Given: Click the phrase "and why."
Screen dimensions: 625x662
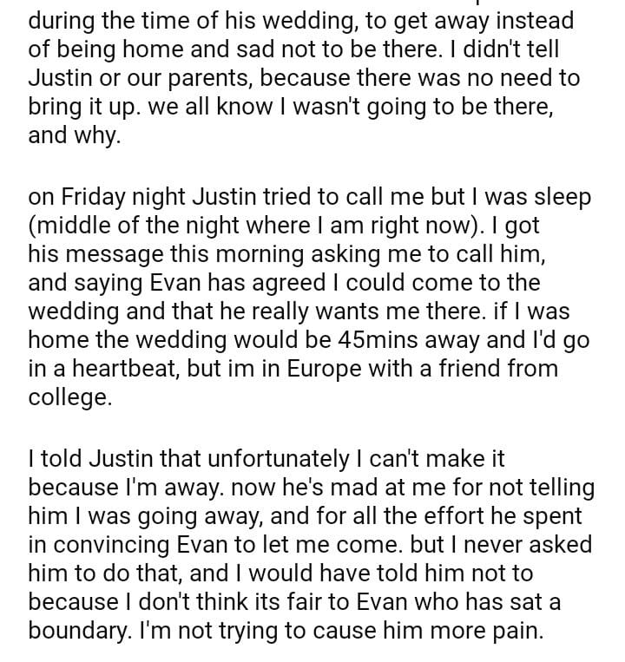Looking at the screenshot, I should (x=74, y=135).
